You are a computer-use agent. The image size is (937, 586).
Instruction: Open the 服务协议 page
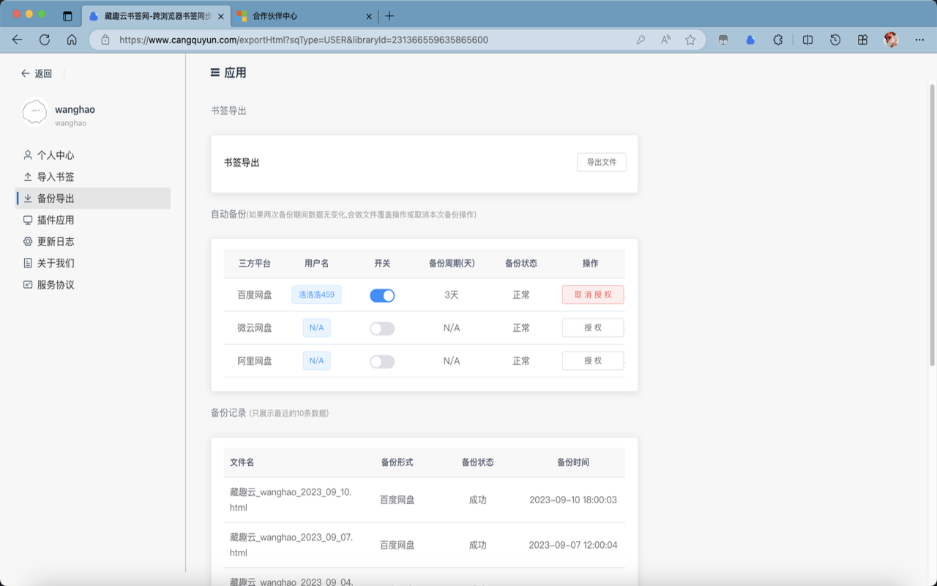pos(56,283)
